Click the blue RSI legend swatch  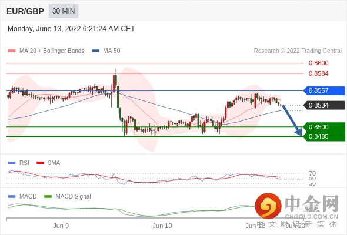coord(12,163)
